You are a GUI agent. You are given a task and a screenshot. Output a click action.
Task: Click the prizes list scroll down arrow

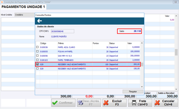[x=142, y=87]
